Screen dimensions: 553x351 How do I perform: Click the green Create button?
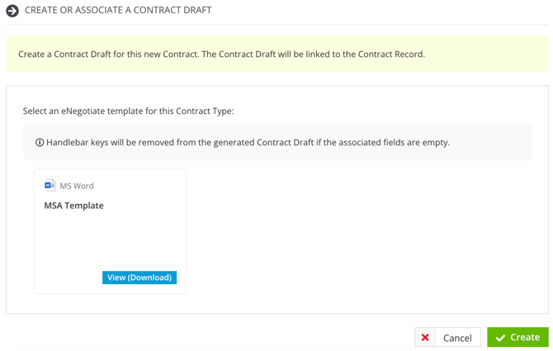[518, 337]
